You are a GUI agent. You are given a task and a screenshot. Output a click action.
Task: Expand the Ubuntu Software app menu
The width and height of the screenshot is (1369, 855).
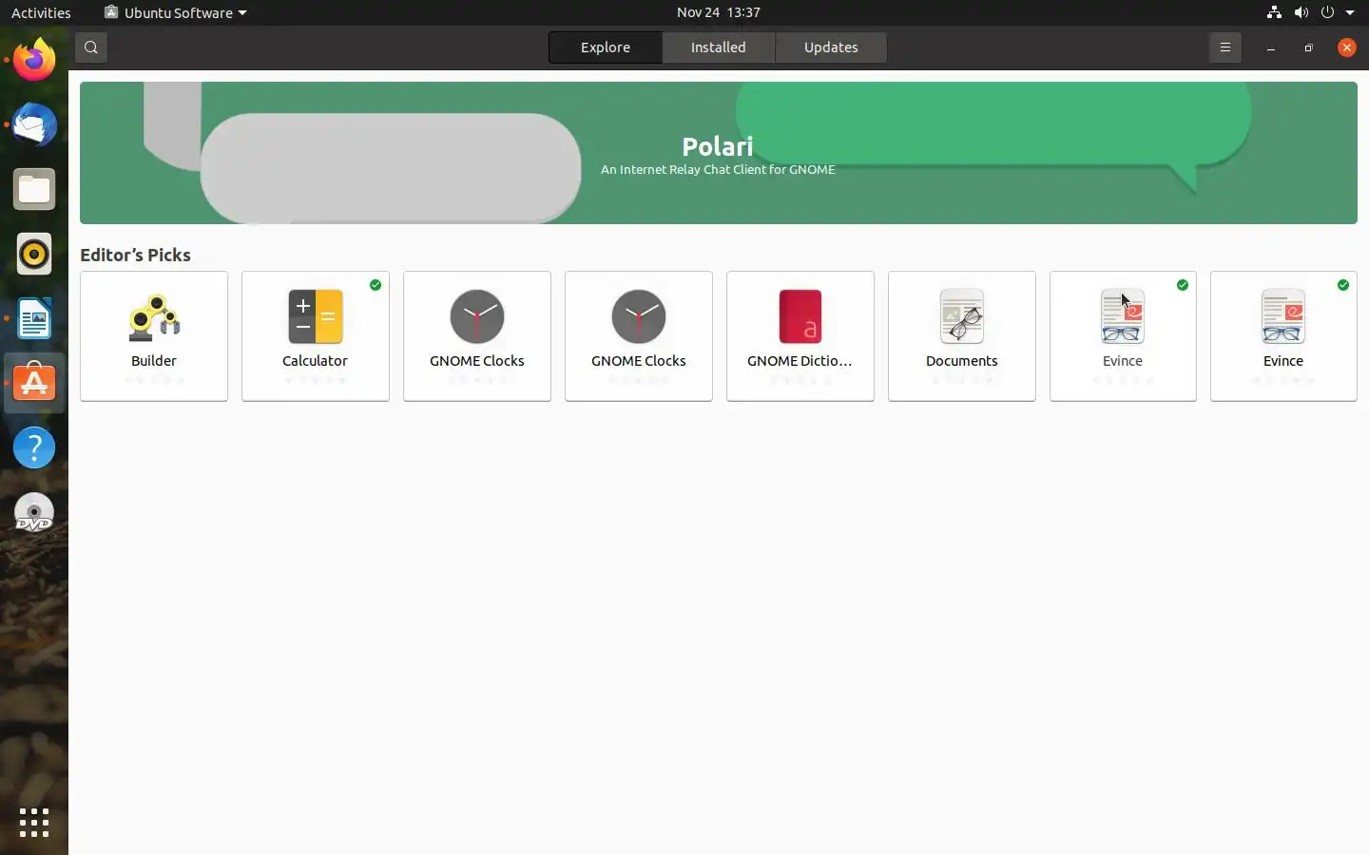(x=176, y=12)
